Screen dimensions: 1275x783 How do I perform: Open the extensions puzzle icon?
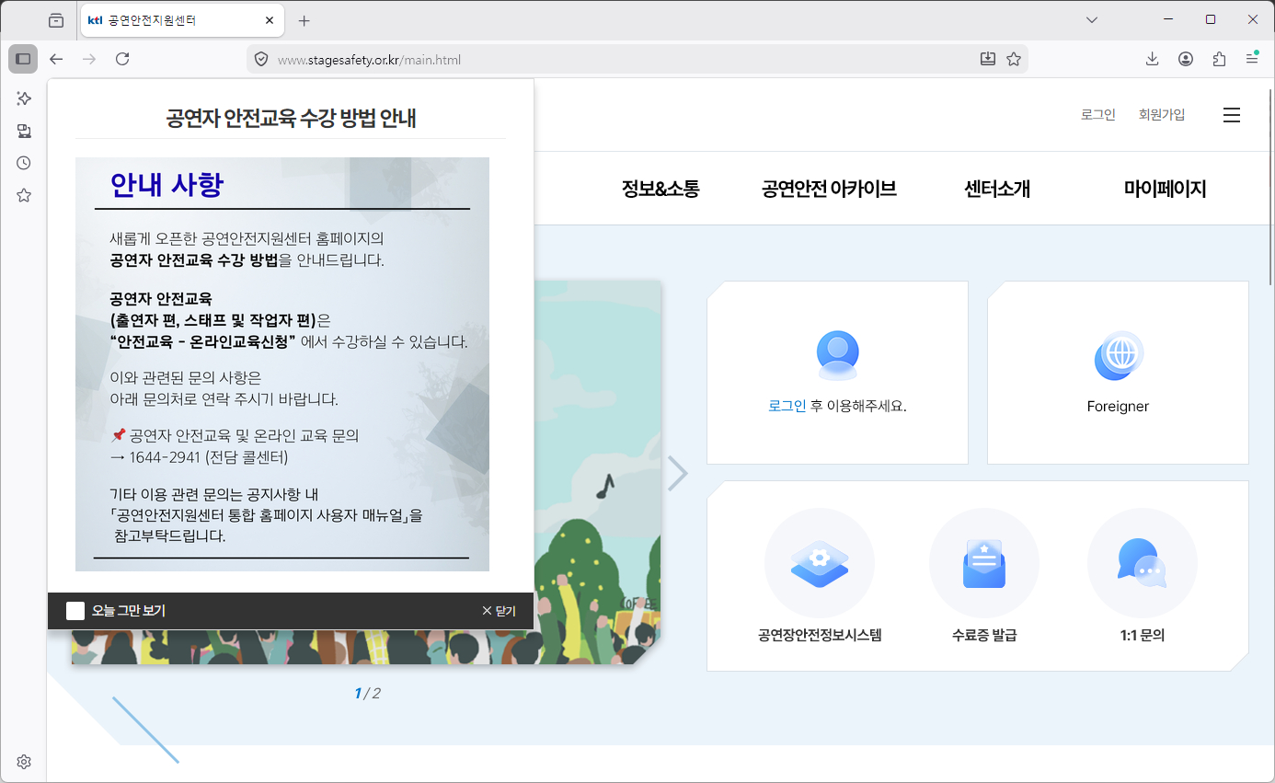(x=1219, y=59)
